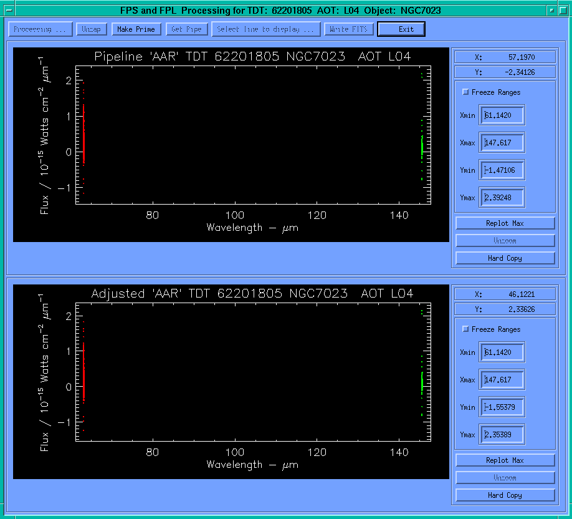Click Xmin field of the Pipeline plot
Viewport: 572px width, 519px height.
[x=502, y=115]
